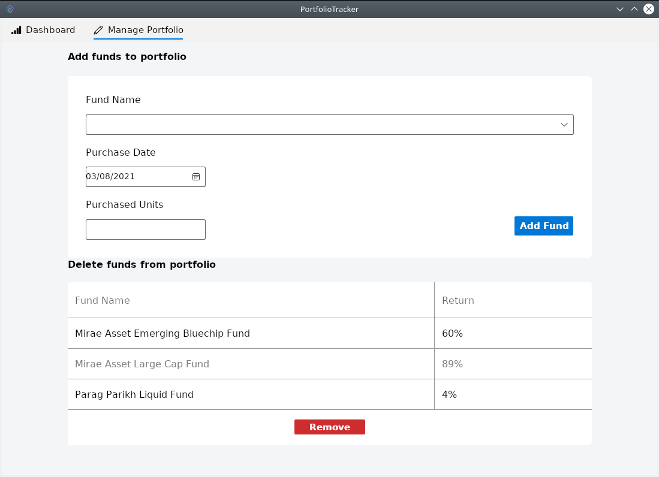
Task: Focus the Purchased Units input field
Action: (x=146, y=230)
